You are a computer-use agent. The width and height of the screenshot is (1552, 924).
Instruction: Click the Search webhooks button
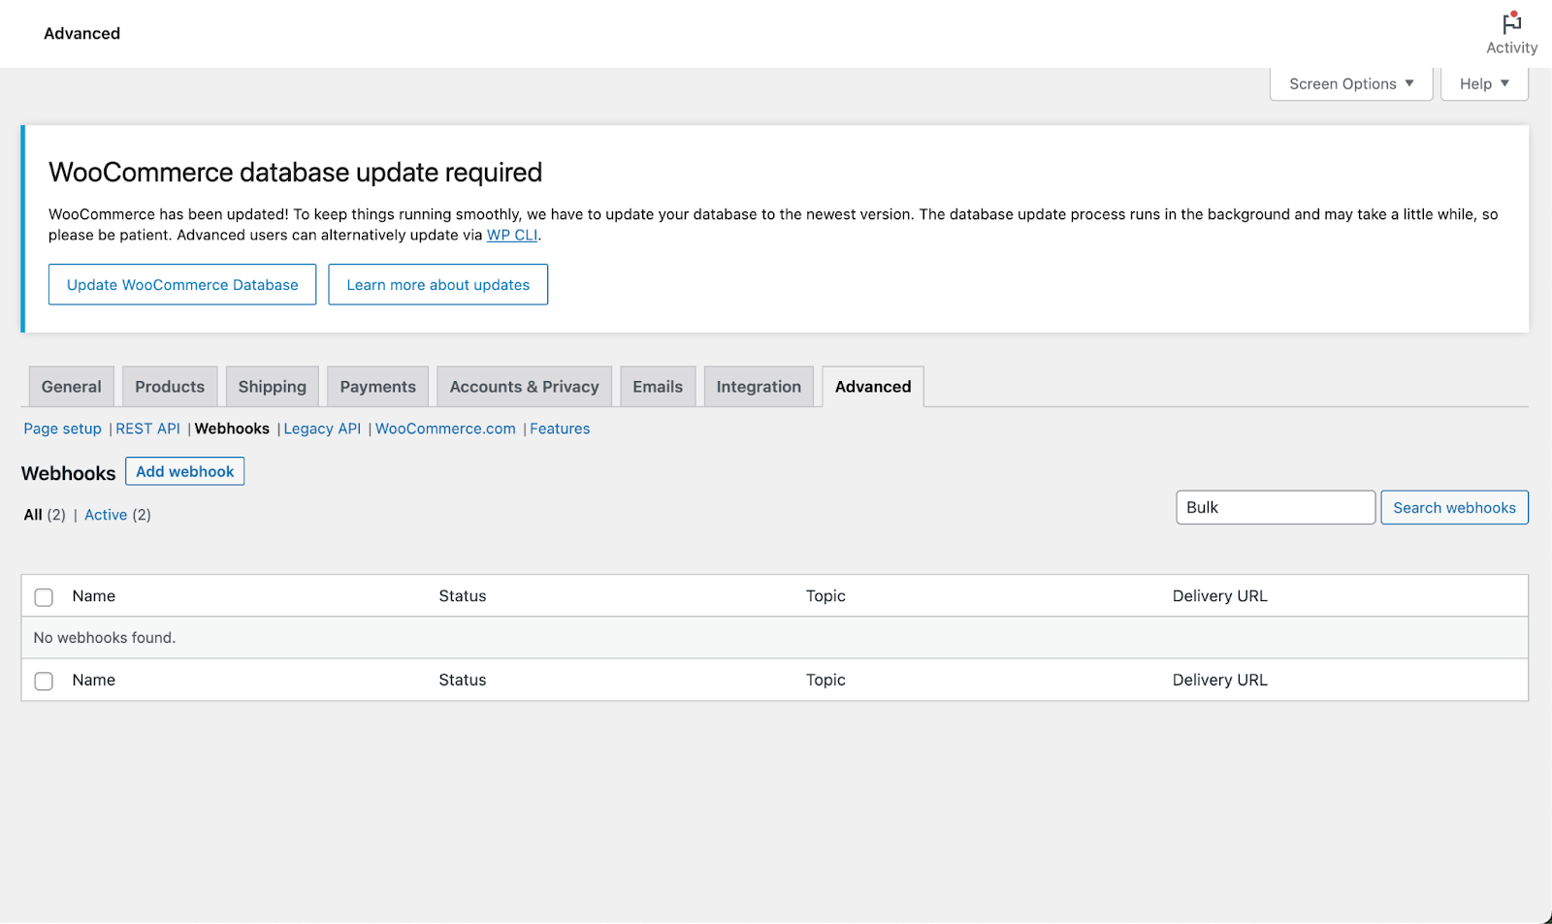click(x=1454, y=508)
